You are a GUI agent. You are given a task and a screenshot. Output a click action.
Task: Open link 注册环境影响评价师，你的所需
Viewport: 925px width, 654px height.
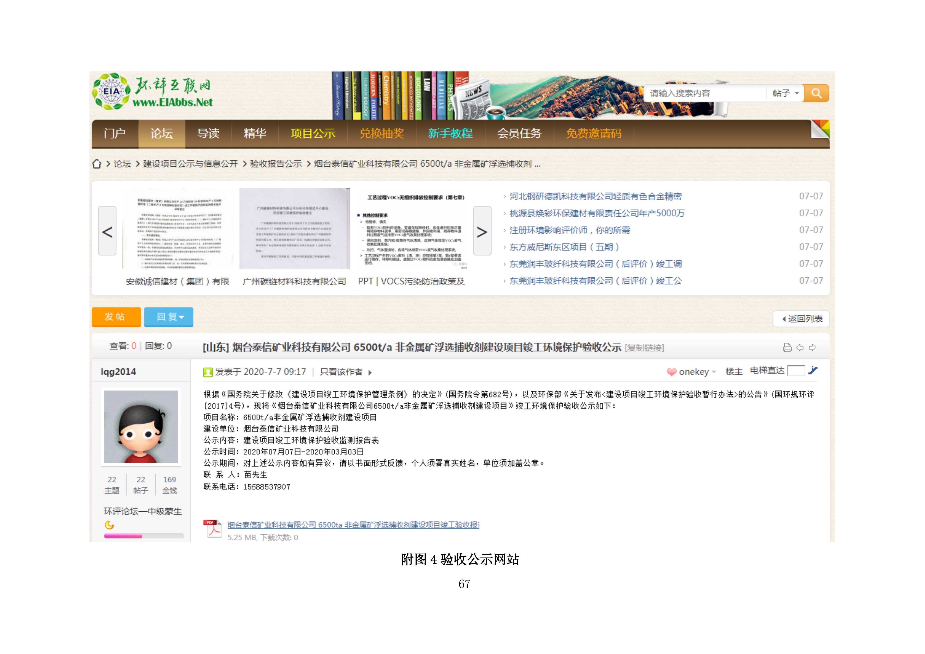tap(570, 230)
